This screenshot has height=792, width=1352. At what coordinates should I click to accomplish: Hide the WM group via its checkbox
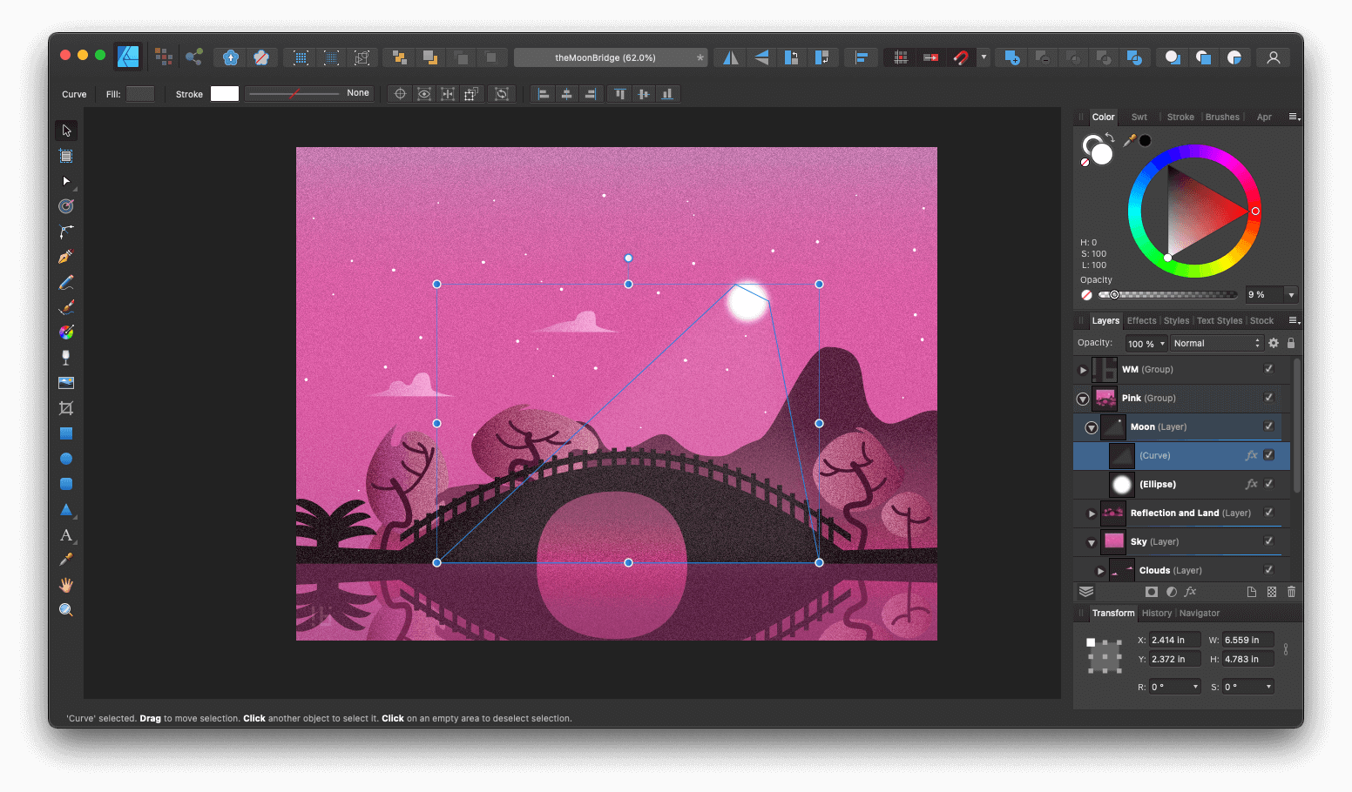click(1270, 369)
